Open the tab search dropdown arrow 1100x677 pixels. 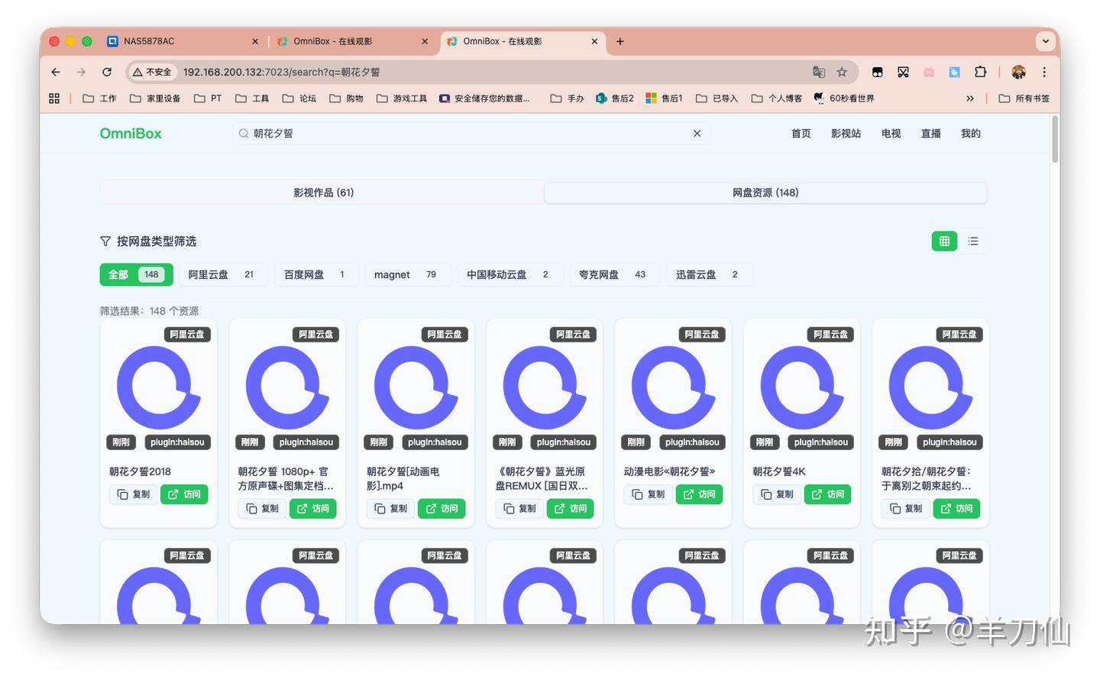click(x=1044, y=41)
